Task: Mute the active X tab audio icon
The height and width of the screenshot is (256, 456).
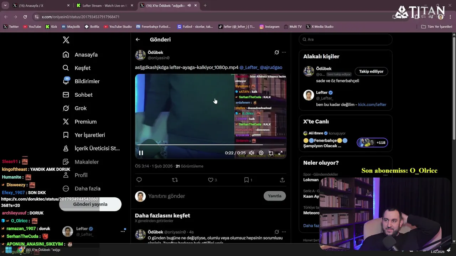Action: [189, 5]
